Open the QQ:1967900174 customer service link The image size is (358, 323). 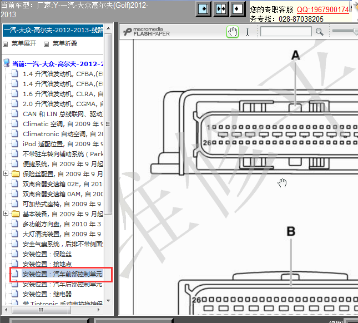(323, 9)
